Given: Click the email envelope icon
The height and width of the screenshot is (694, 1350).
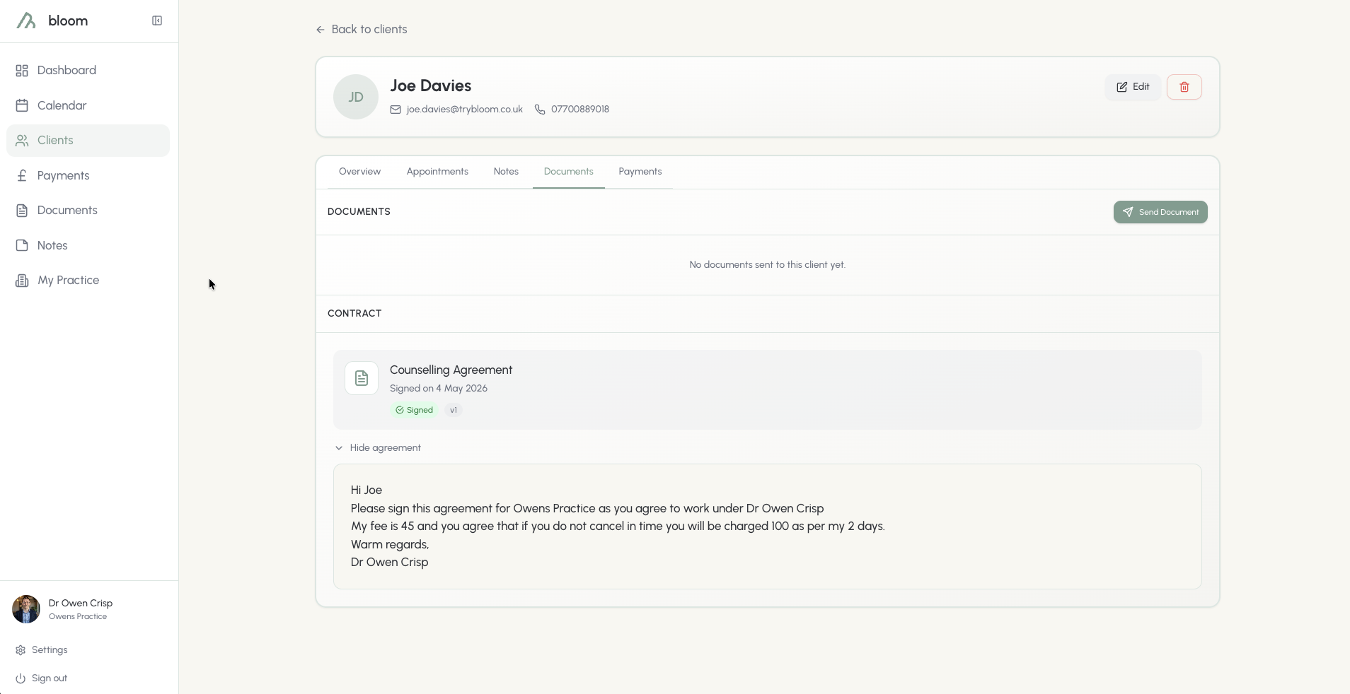Looking at the screenshot, I should click(x=396, y=110).
